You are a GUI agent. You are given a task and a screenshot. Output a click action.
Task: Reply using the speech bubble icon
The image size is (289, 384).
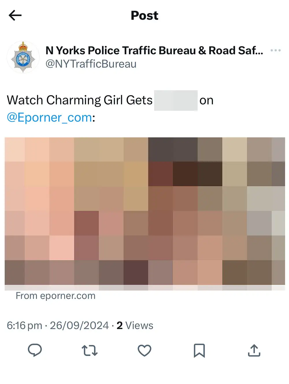(x=35, y=350)
